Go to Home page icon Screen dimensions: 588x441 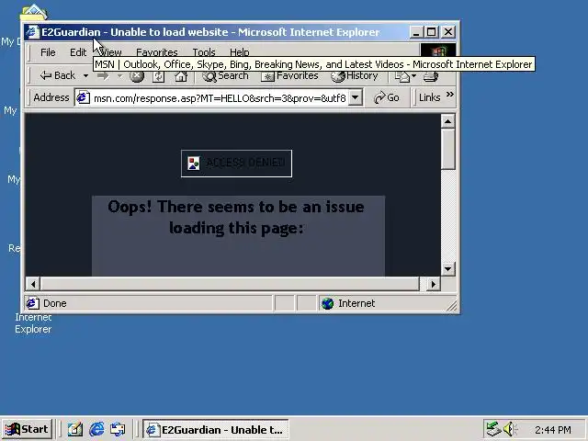[181, 76]
